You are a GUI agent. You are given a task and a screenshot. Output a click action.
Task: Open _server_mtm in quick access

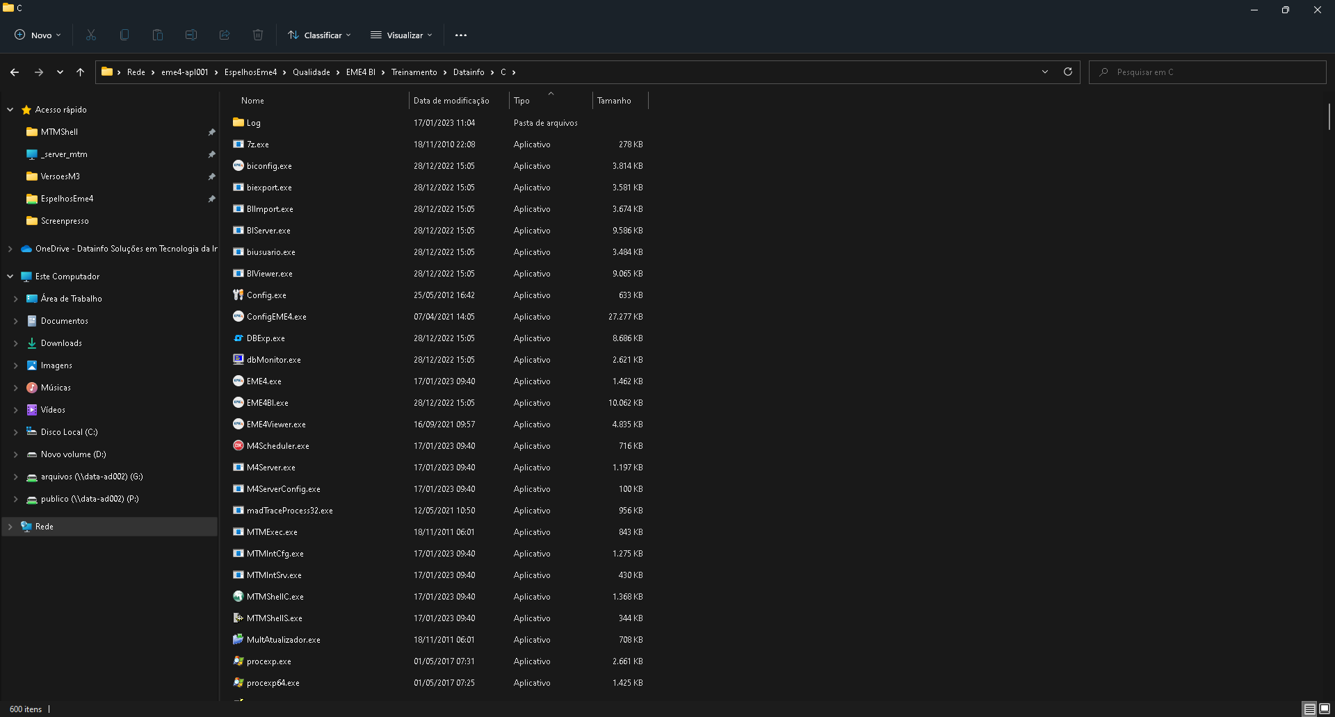tap(64, 154)
